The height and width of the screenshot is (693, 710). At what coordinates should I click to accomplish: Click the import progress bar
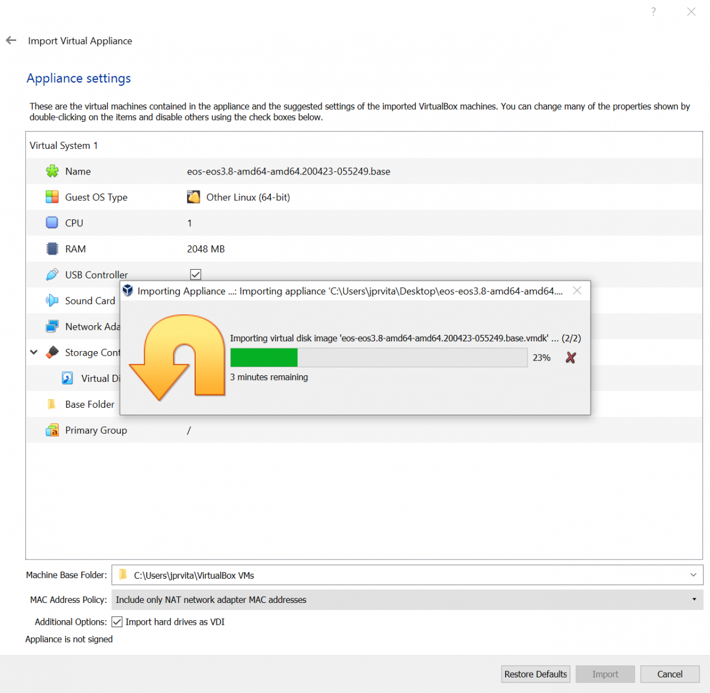378,357
